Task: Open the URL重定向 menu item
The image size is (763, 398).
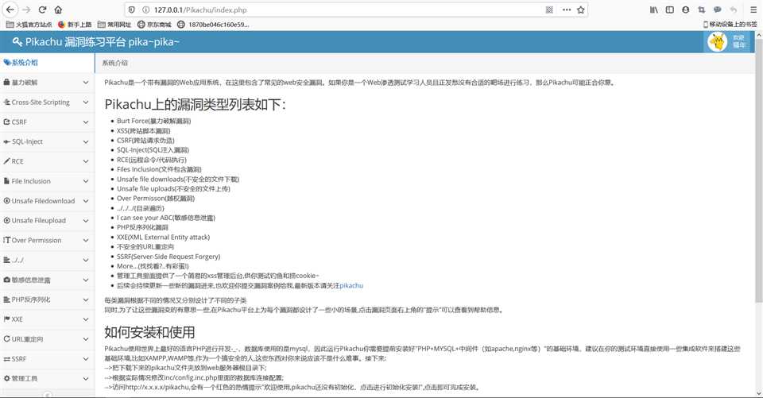Action: (47, 339)
